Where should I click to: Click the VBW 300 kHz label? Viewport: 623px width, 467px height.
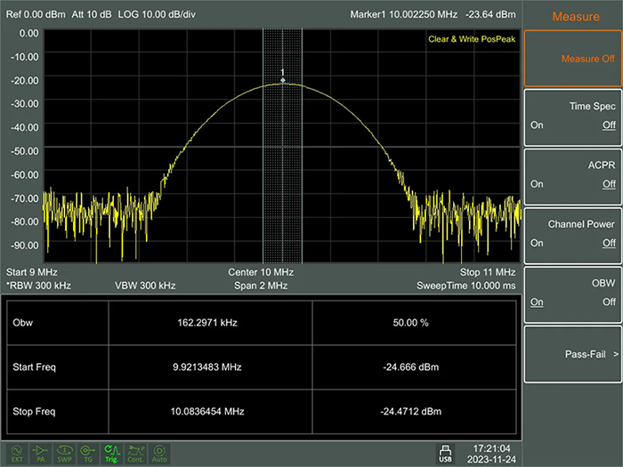(x=145, y=286)
